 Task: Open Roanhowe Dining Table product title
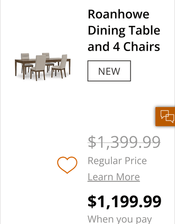(124, 30)
